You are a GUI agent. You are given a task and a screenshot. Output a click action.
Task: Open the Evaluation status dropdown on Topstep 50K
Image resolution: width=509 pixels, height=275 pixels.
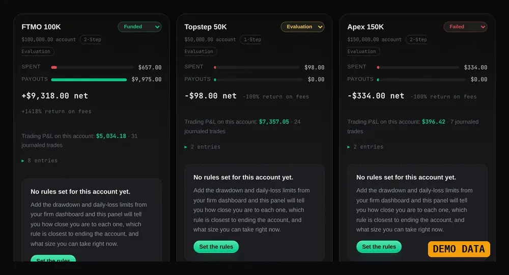click(x=302, y=26)
